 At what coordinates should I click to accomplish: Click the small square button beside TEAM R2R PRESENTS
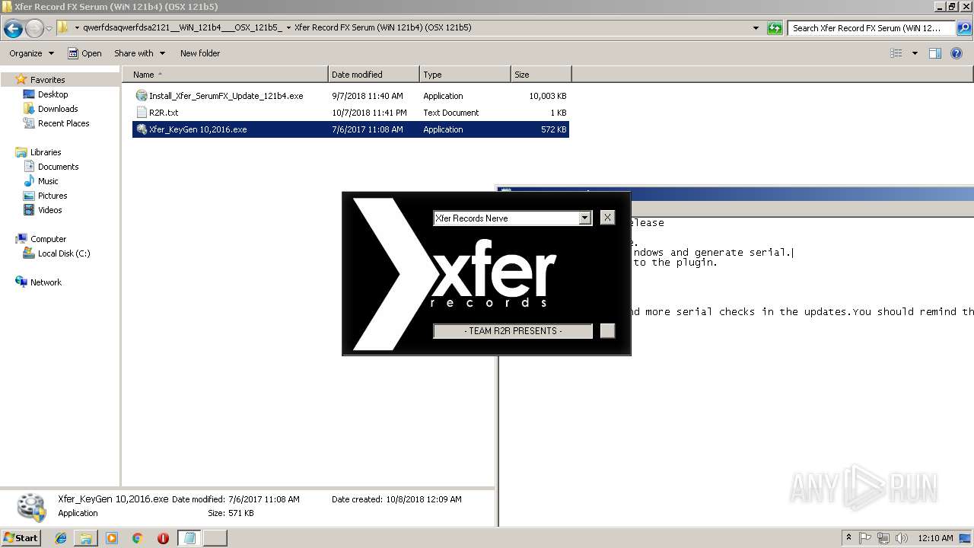point(607,331)
